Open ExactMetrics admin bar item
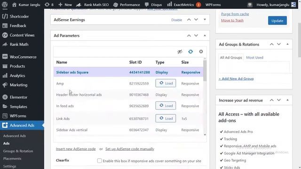The height and width of the screenshot is (169, 301). [184, 5]
